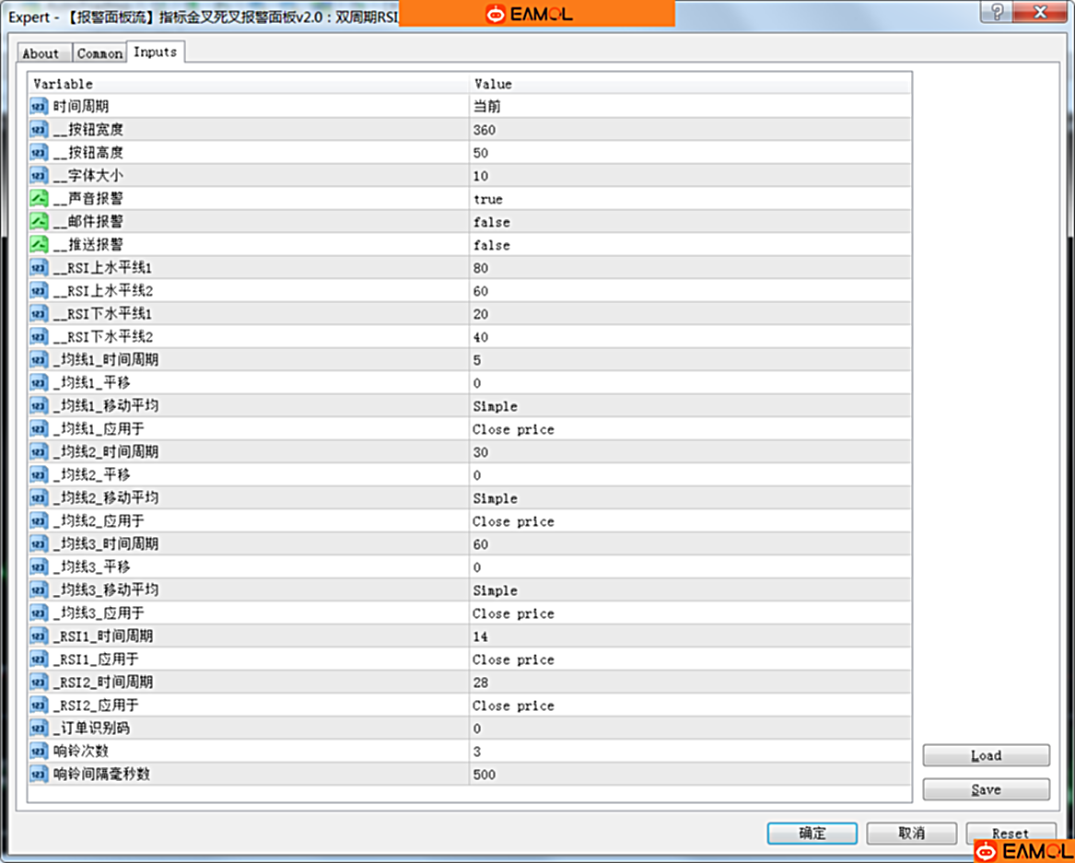Viewport: 1075px width, 863px height.
Task: Toggle __声音报警 value true
Action: [x=690, y=199]
